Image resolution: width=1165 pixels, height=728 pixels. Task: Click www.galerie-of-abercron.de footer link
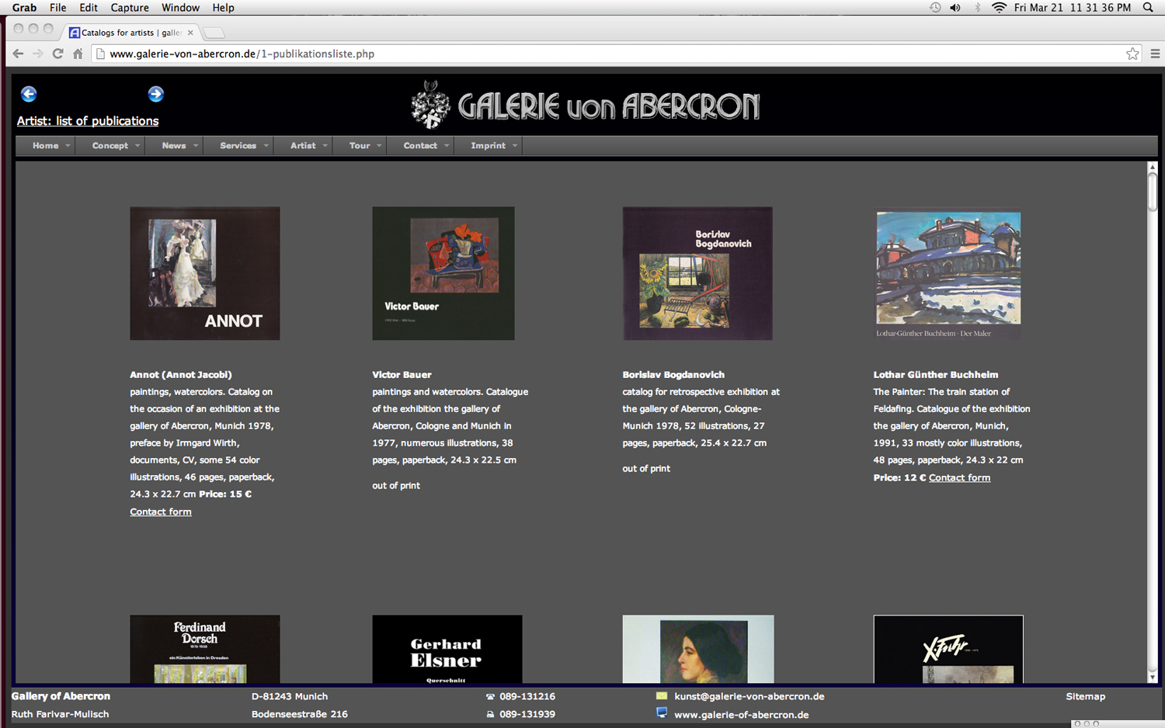[x=741, y=714]
